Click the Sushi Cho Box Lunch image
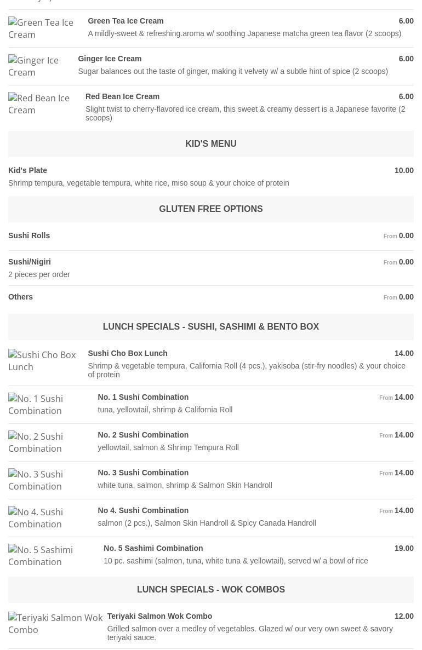This screenshot has width=422, height=650. 43,361
